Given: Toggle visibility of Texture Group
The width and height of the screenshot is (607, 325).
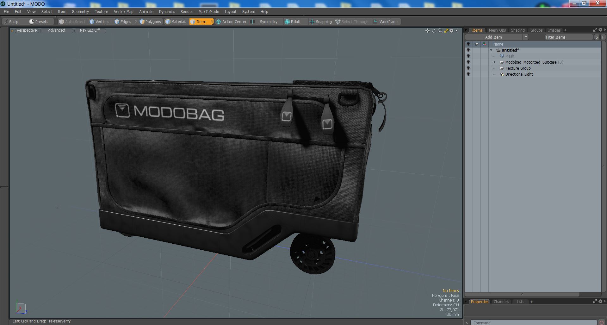Looking at the screenshot, I should tap(468, 68).
